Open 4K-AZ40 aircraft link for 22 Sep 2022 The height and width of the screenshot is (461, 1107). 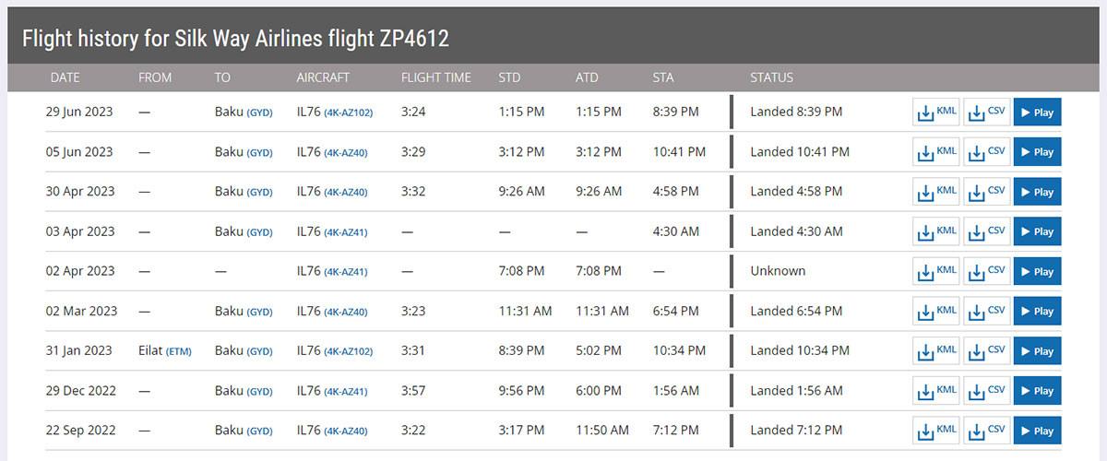point(346,431)
